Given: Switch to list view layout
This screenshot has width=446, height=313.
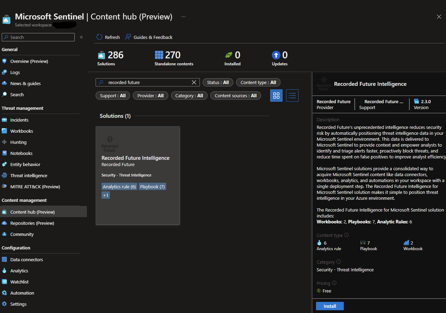Looking at the screenshot, I should point(292,96).
